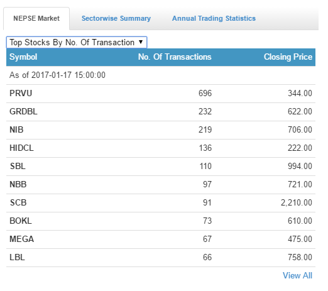Screen dimensions: 328x291
Task: Click the Symbol column header
Action: pyautogui.click(x=23, y=57)
